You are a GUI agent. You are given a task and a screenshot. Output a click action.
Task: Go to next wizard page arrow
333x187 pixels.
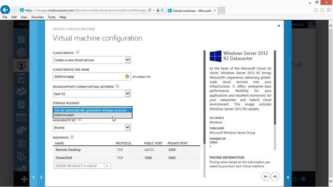click(x=275, y=177)
